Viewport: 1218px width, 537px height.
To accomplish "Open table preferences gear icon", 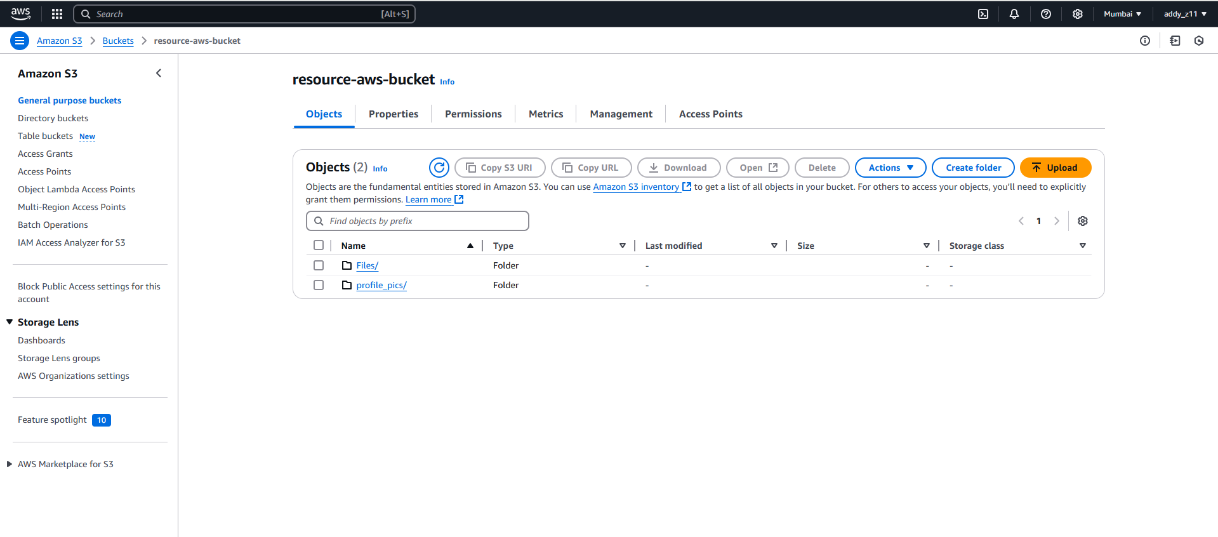I will point(1082,221).
